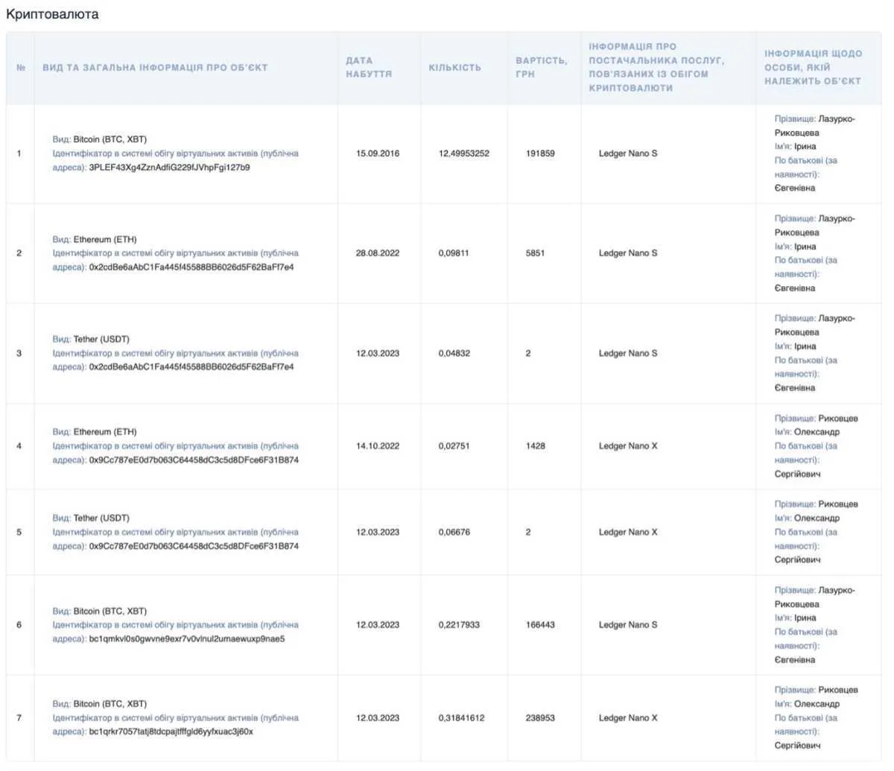
Task: Click the value 166443 in row 6
Action: (540, 625)
